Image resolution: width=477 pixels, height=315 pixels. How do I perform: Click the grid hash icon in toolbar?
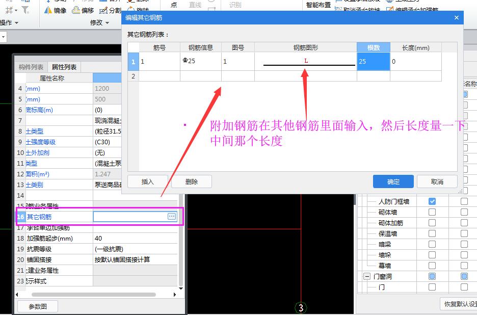pyautogui.click(x=9, y=10)
